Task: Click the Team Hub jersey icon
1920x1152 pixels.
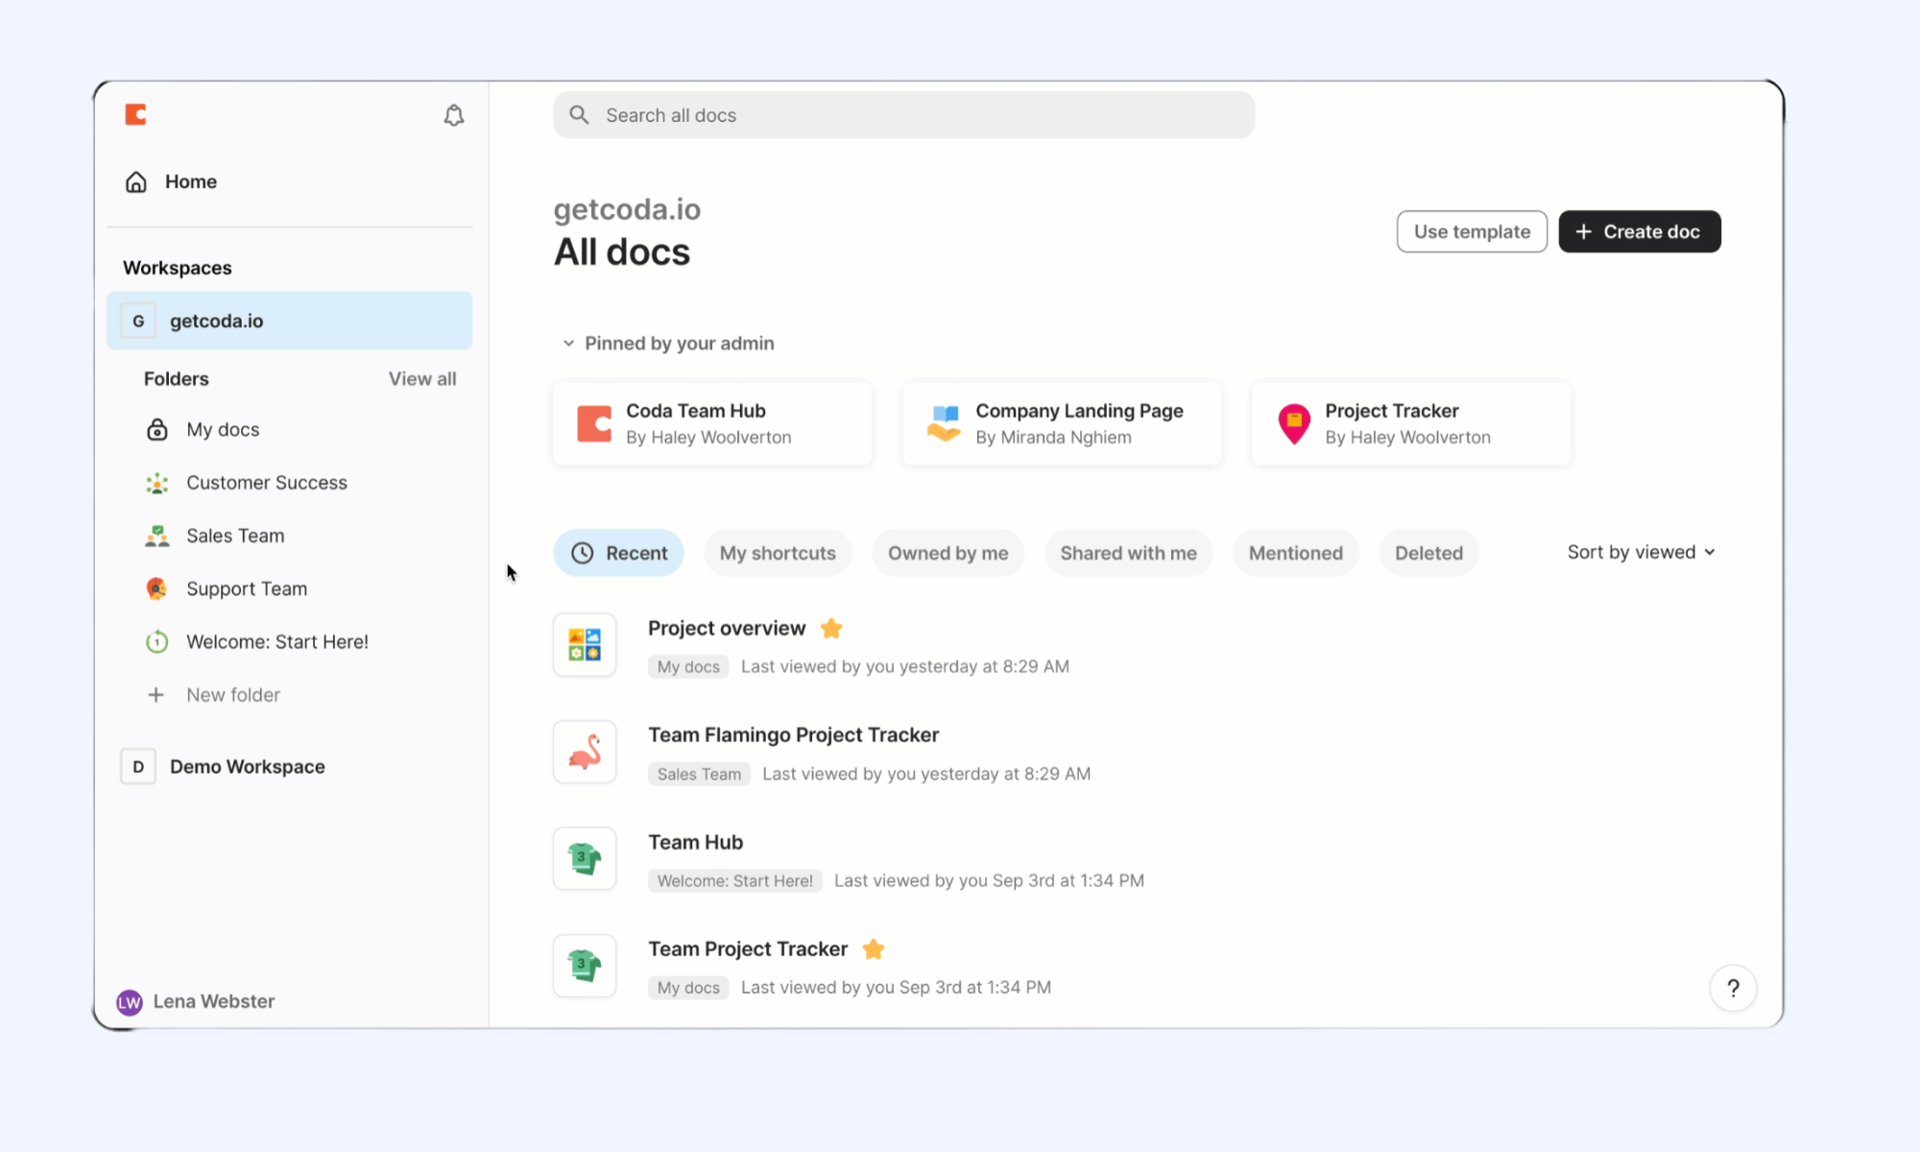Action: (x=585, y=858)
